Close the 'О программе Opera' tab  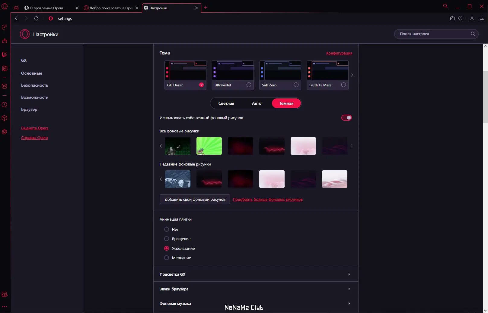pyautogui.click(x=77, y=8)
